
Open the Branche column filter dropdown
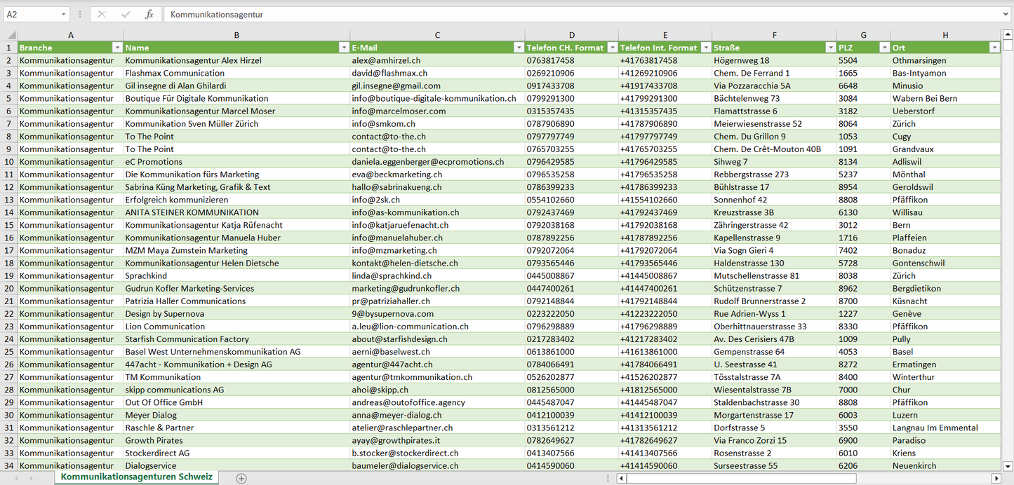coord(117,48)
